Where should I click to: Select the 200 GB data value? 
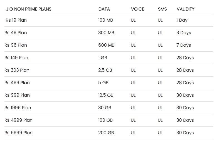tap(106, 133)
